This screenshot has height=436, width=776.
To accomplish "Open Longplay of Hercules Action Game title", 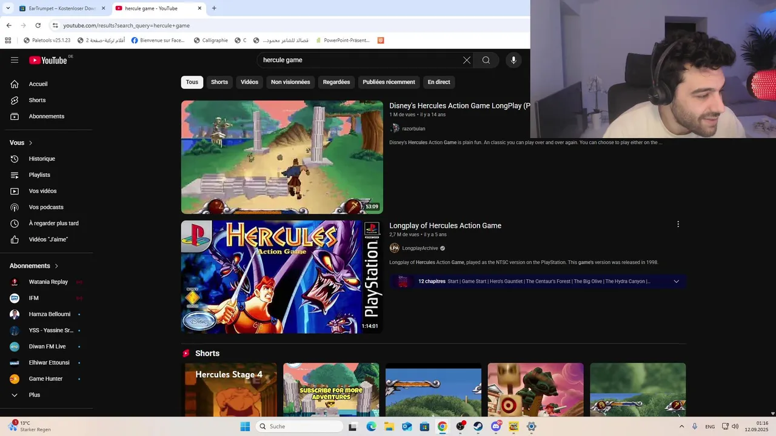I will click(445, 225).
